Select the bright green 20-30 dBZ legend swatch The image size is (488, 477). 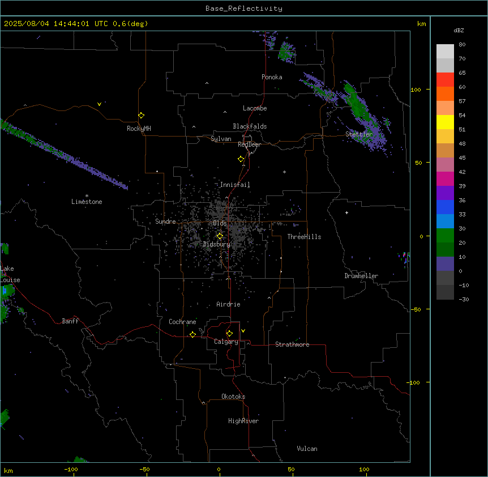pos(445,236)
